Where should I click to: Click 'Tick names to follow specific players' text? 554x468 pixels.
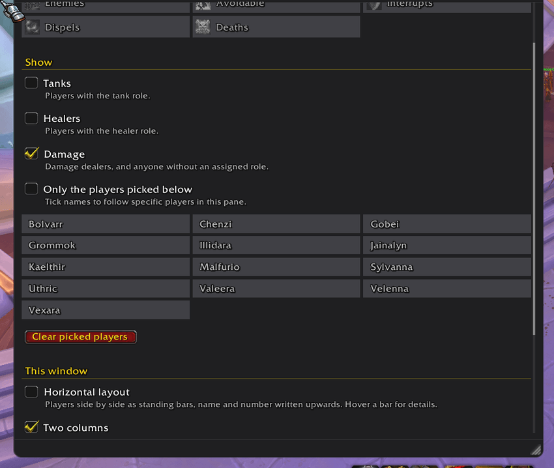click(145, 202)
